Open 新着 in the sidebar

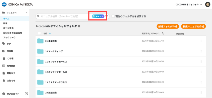pos(5,23)
